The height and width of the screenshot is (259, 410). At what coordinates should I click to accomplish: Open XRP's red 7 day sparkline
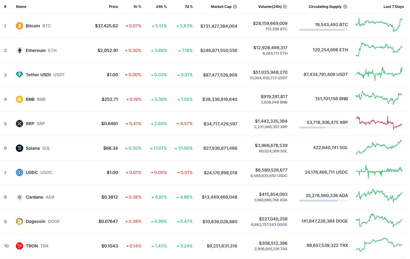click(379, 123)
